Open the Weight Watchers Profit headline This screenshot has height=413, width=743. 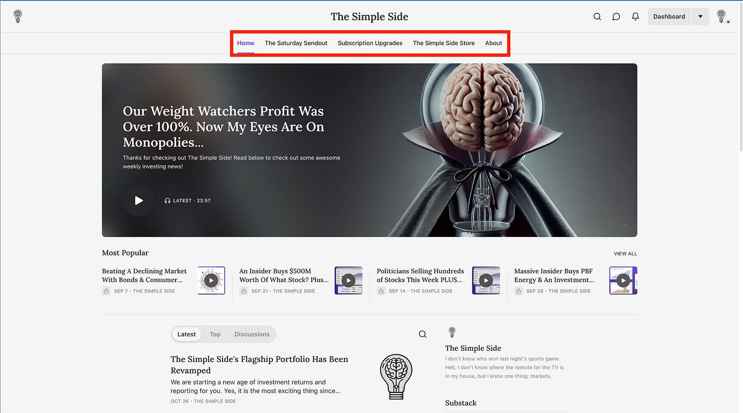tap(224, 127)
